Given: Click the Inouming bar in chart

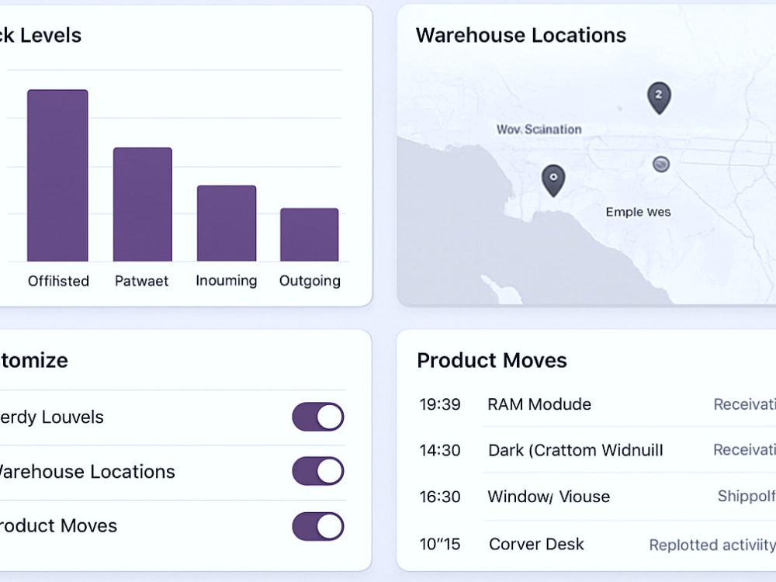Looking at the screenshot, I should point(227,223).
